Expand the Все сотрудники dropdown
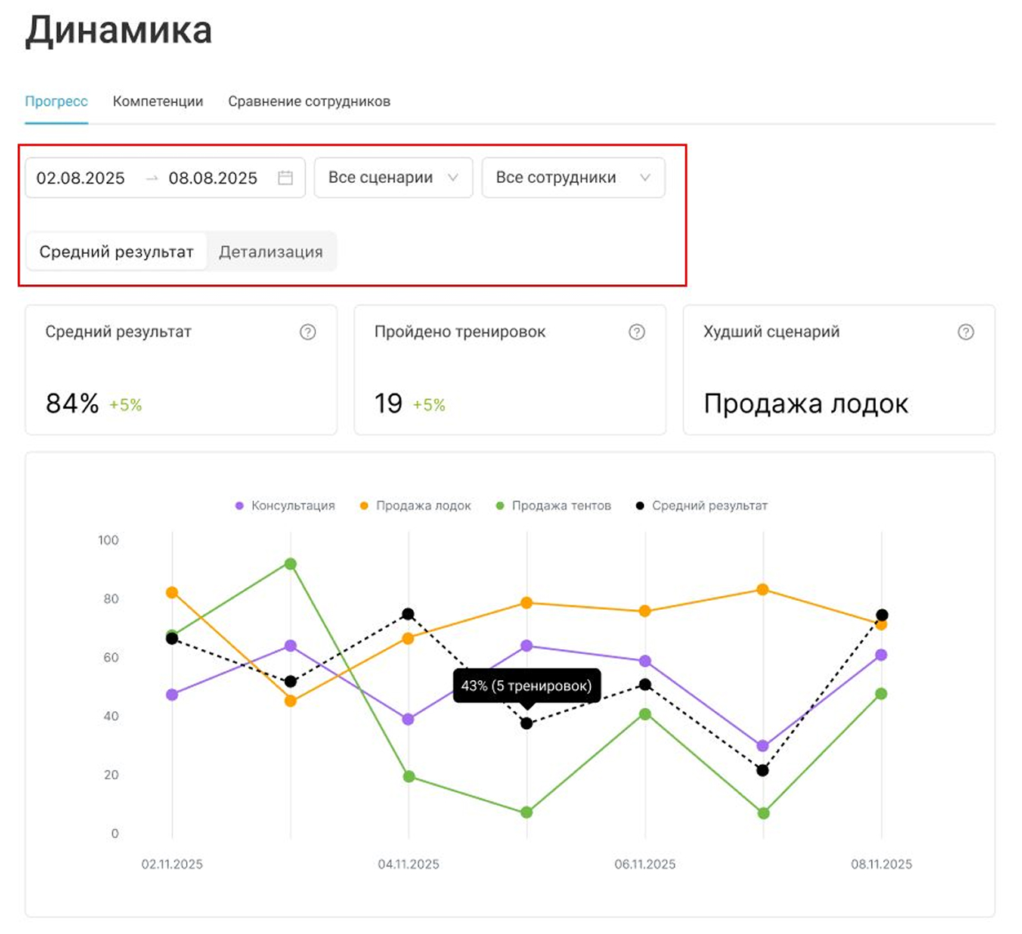 (x=574, y=178)
